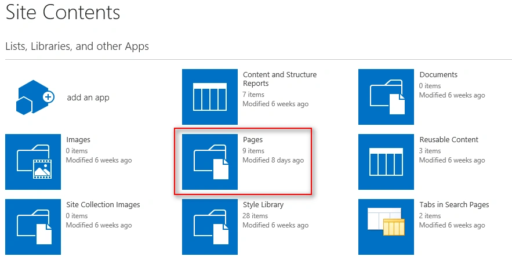This screenshot has width=512, height=260.
Task: Select the 'Modified 8 days ago' text
Action: click(x=273, y=160)
